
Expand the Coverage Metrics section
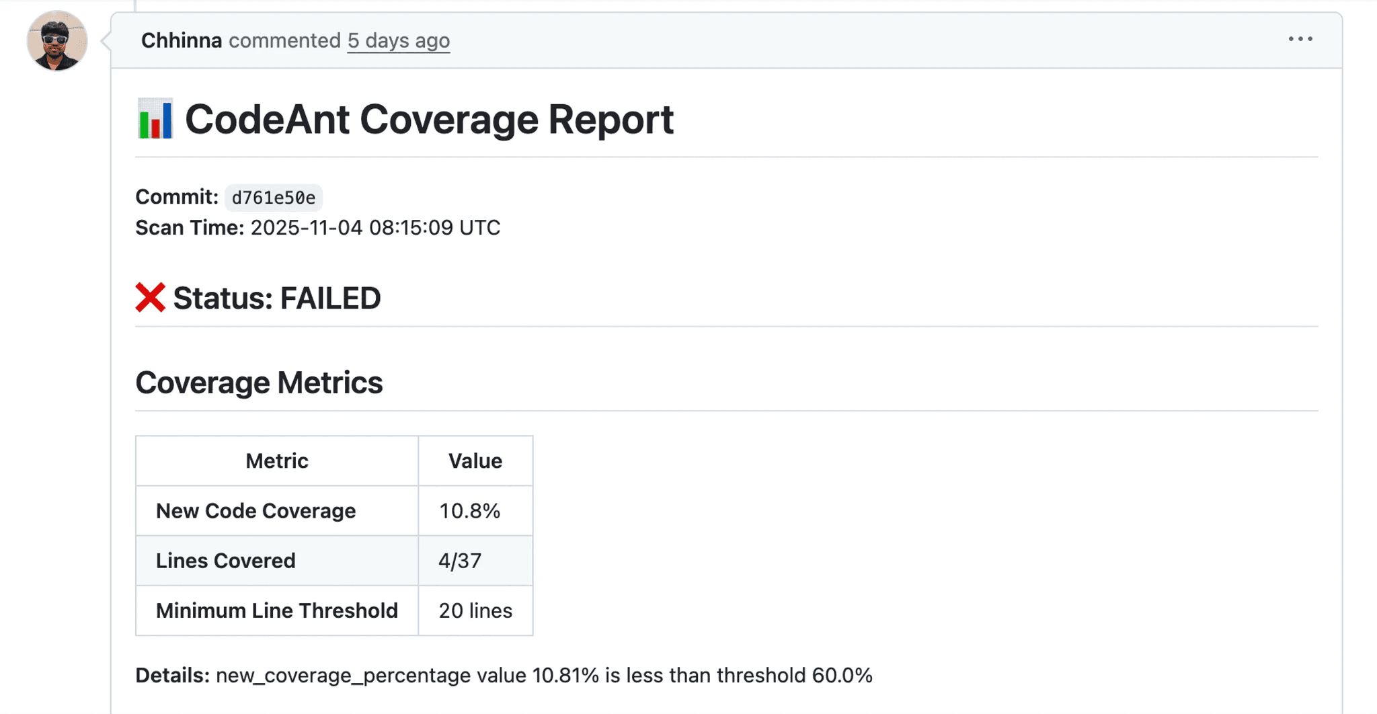[x=259, y=382]
